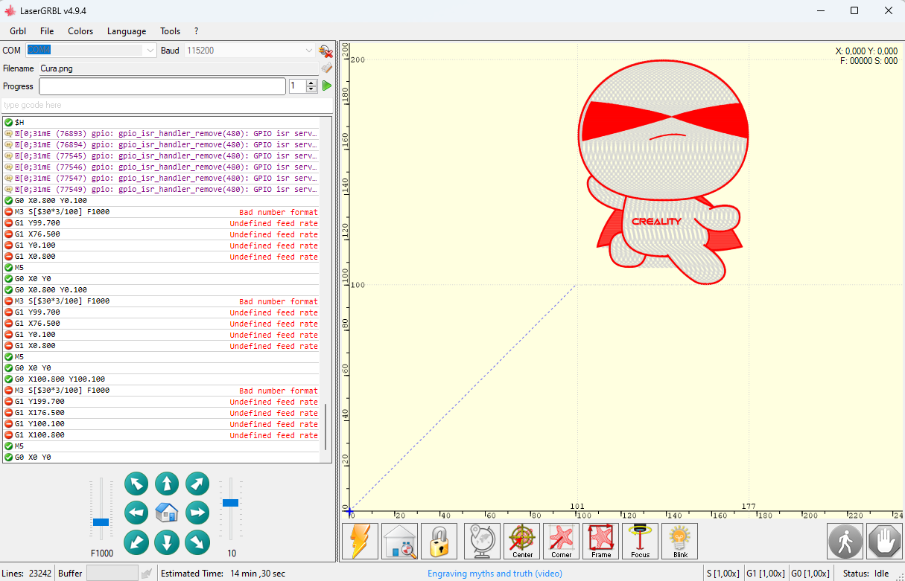The height and width of the screenshot is (581, 905).
Task: Select the $H line in the console
Action: (161, 122)
